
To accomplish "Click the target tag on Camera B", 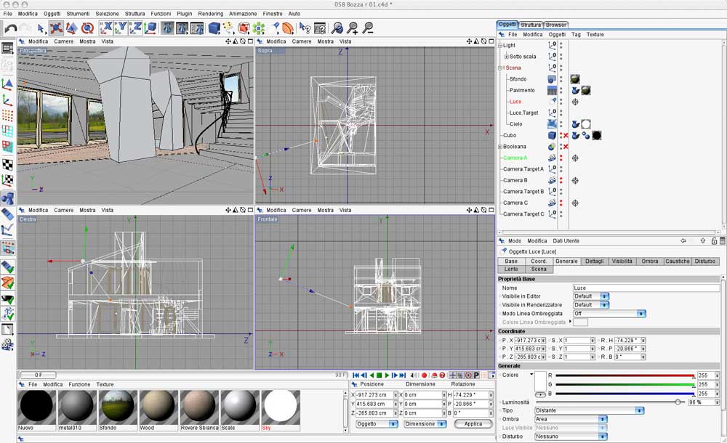I will point(575,180).
